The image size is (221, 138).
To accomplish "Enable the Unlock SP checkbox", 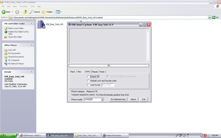I will pos(88,77).
